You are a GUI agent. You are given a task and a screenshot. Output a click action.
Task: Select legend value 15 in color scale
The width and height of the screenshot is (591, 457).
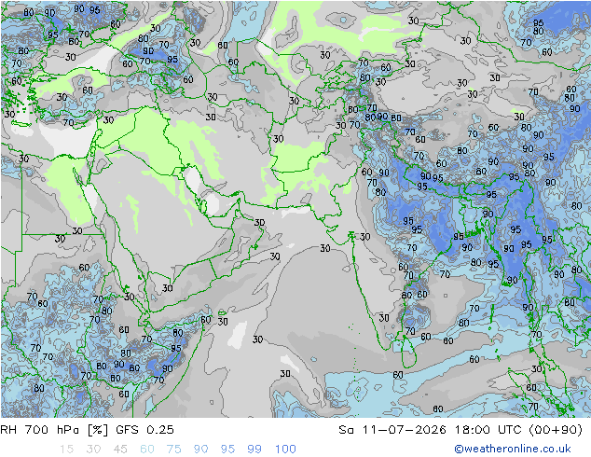click(x=66, y=450)
